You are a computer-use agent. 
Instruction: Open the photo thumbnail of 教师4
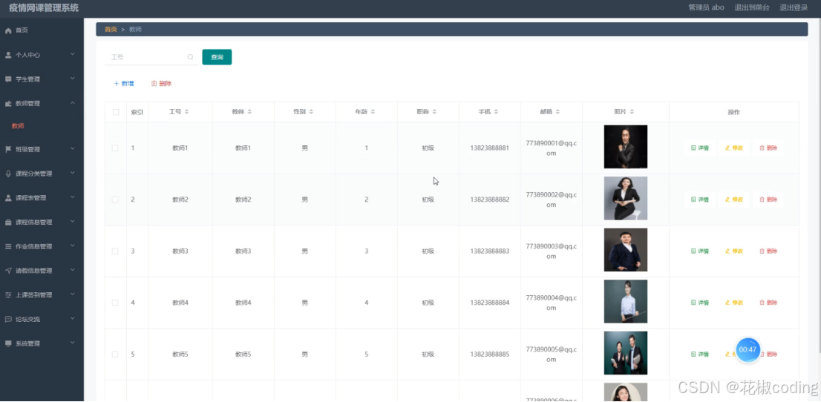pos(626,301)
